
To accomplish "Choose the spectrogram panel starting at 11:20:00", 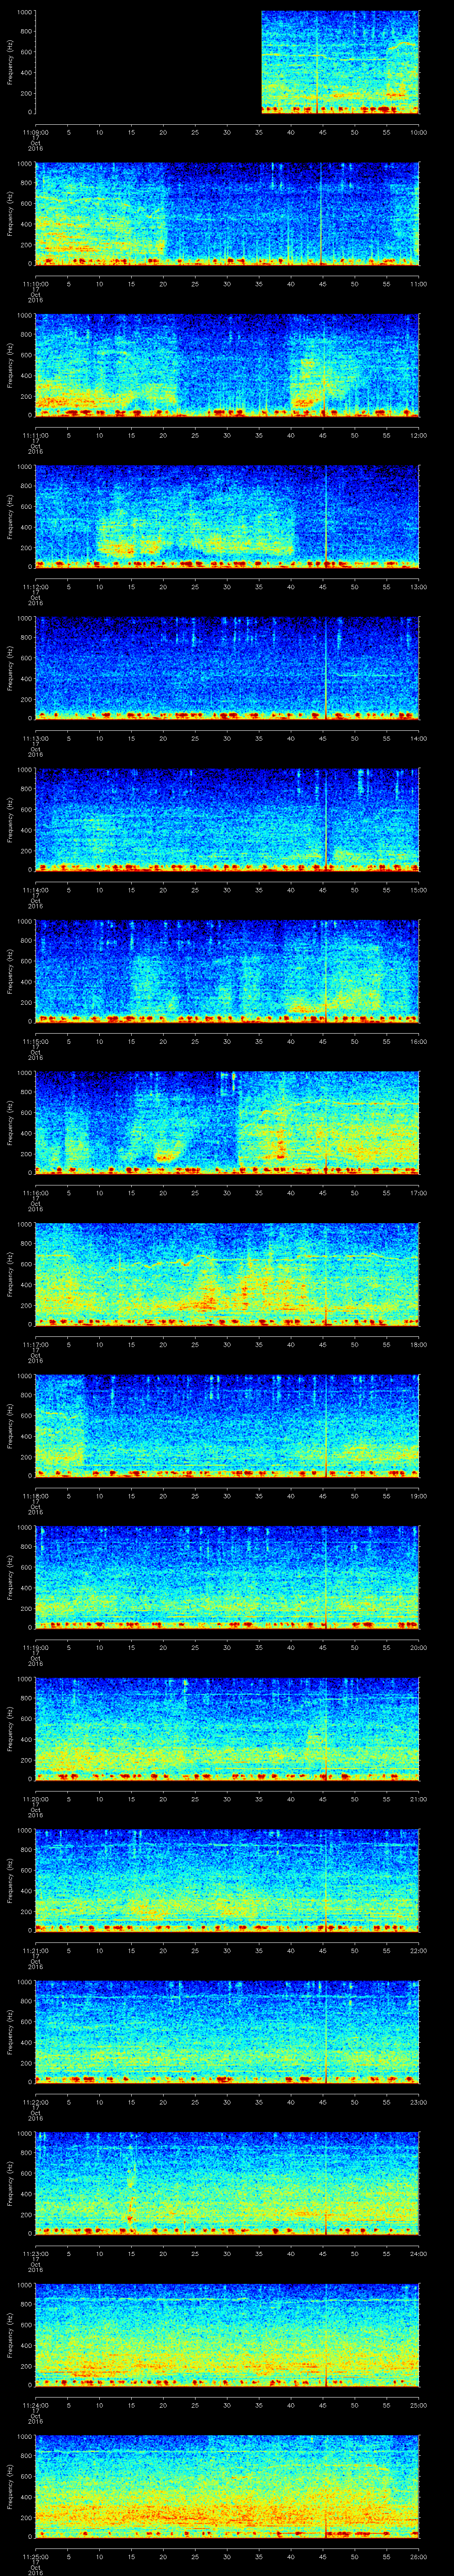I will coord(227,1729).
